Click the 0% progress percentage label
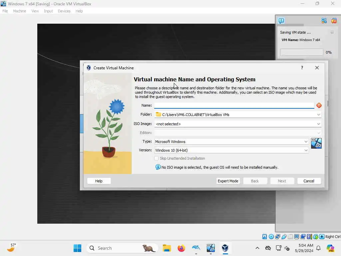341x256 pixels. [329, 52]
